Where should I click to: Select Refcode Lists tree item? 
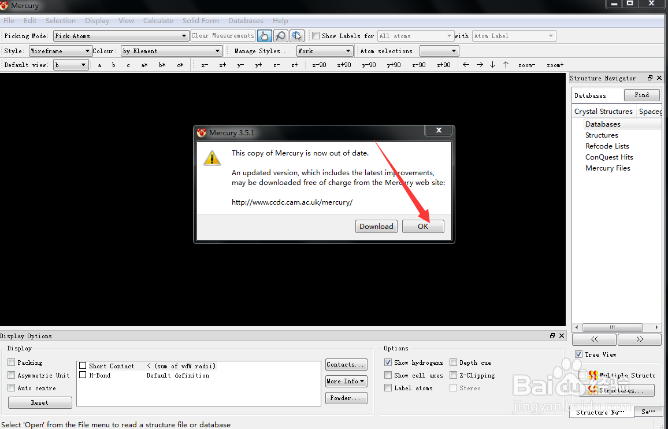pos(607,146)
